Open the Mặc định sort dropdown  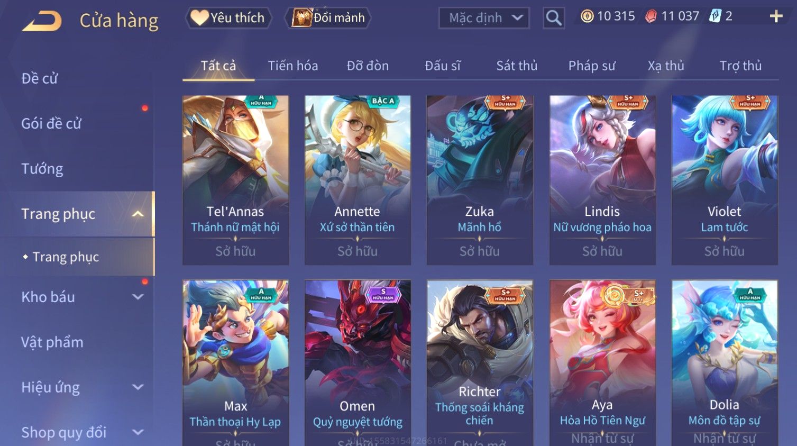[484, 18]
